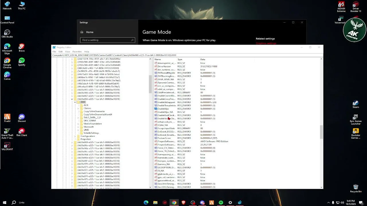This screenshot has width=367, height=206.
Task: Click the registry tree vertical scrollbar thumb
Action: 150,84
